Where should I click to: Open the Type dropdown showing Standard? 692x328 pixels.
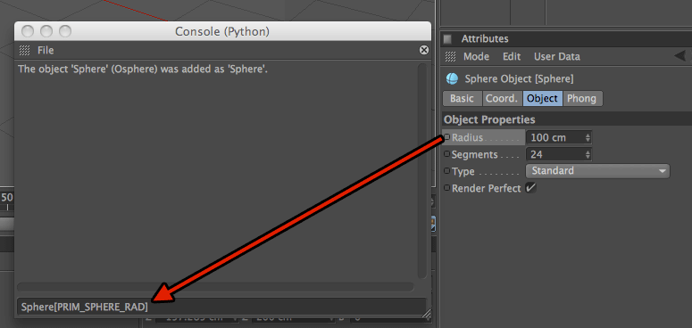tap(597, 171)
